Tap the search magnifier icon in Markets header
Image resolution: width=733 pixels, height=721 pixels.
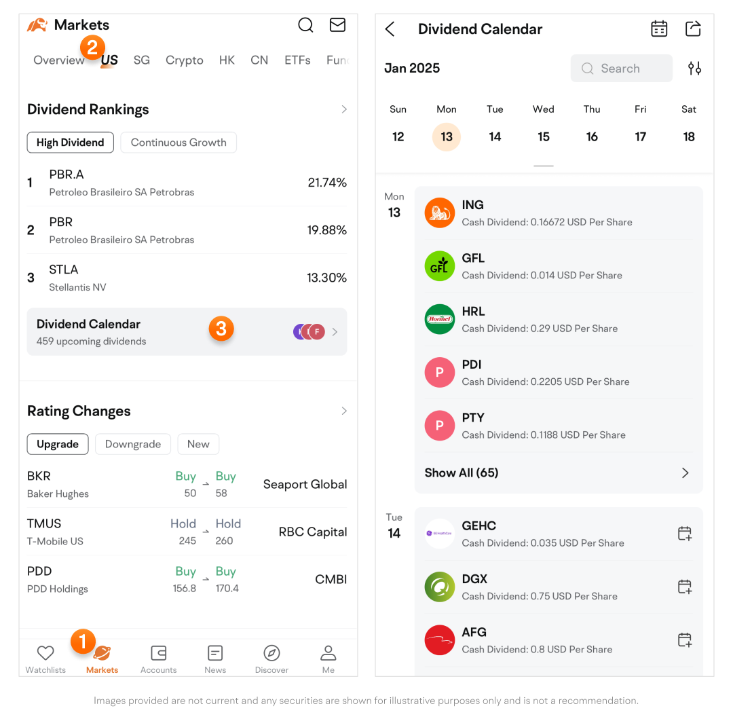305,26
